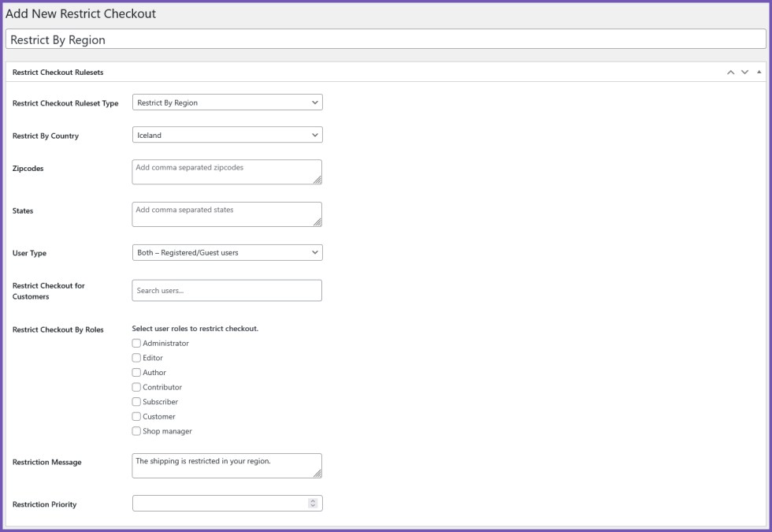Viewport: 772px width, 532px height.
Task: Check the Administrator role checkbox
Action: [x=135, y=344]
